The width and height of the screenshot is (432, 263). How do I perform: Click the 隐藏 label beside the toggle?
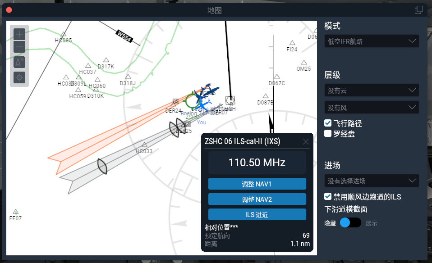click(330, 223)
